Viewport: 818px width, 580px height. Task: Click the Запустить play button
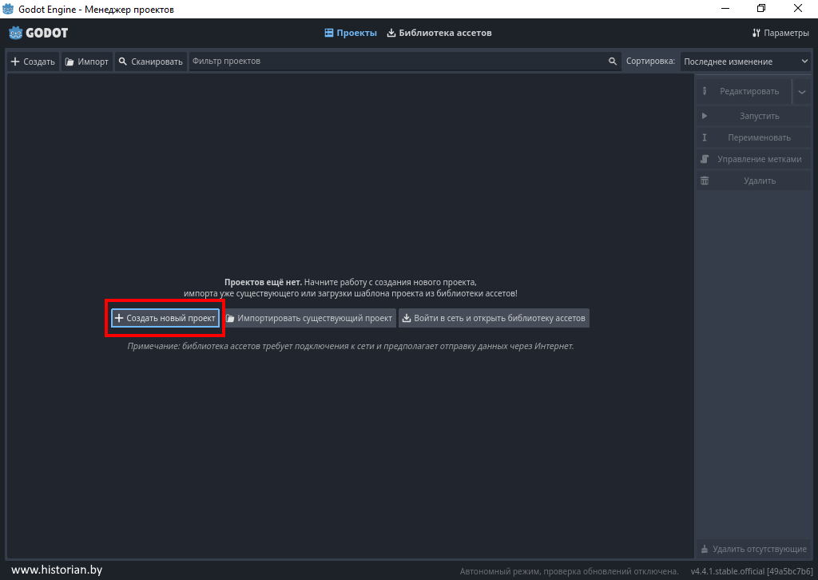(752, 116)
